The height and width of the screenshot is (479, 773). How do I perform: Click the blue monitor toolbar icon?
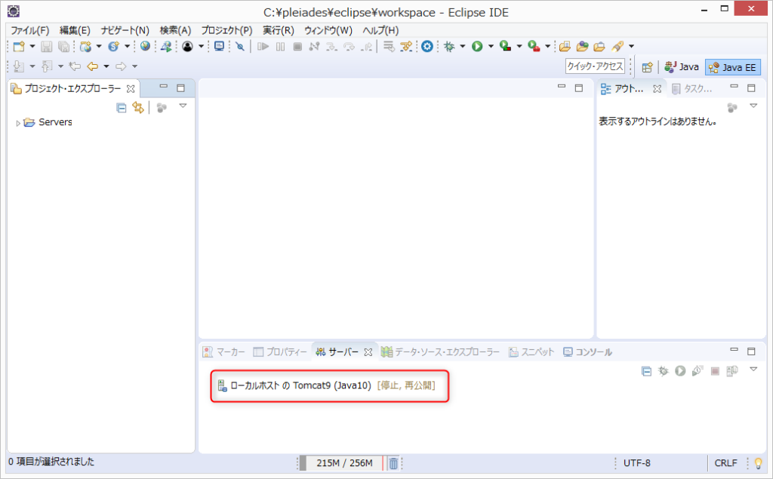[x=219, y=46]
